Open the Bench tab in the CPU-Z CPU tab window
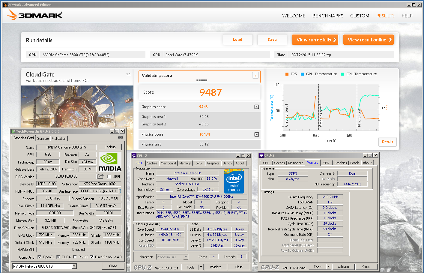The width and height of the screenshot is (424, 273). (227, 163)
